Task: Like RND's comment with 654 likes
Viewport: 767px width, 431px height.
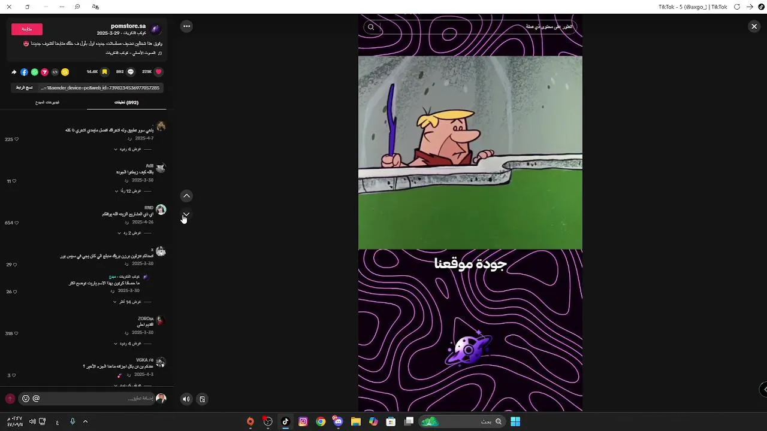Action: point(16,223)
